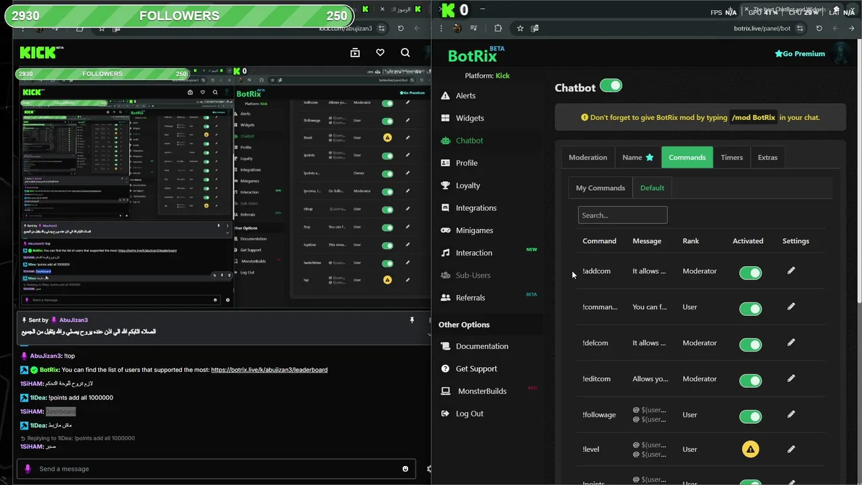Open Kick clips/browse video icon
This screenshot has width=862, height=485.
pyautogui.click(x=355, y=53)
